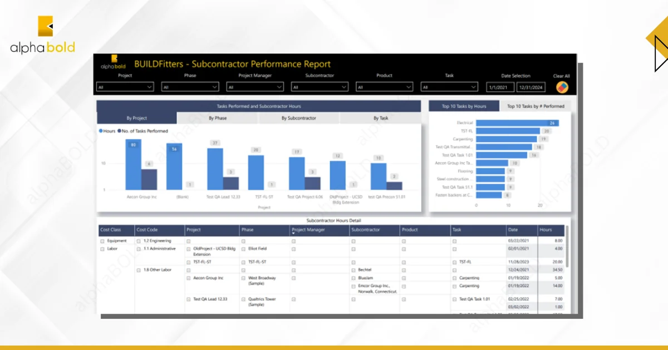Click the alphabold logo at page top-left
Screen dimensions: 668x350
pyautogui.click(x=42, y=34)
